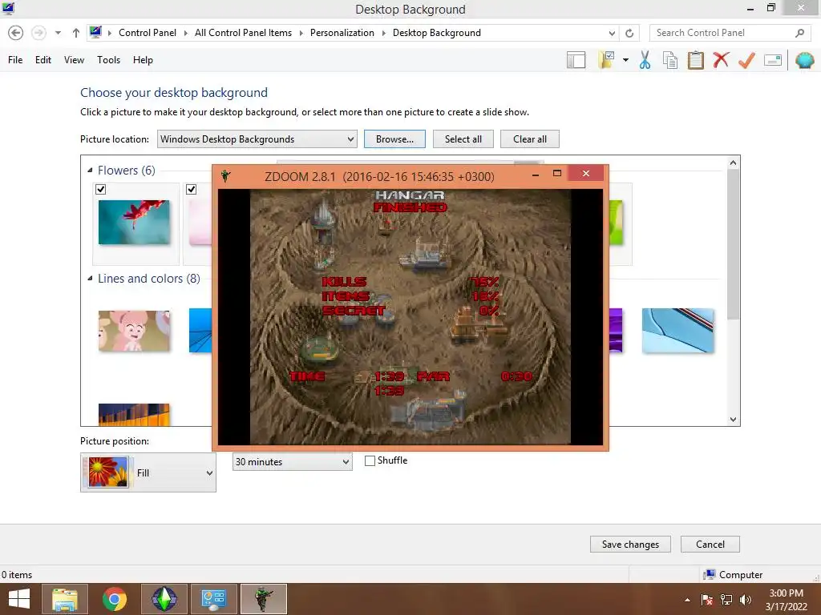Open the Picture position Fill dropdown
Viewport: 821px width, 615px height.
(x=148, y=472)
